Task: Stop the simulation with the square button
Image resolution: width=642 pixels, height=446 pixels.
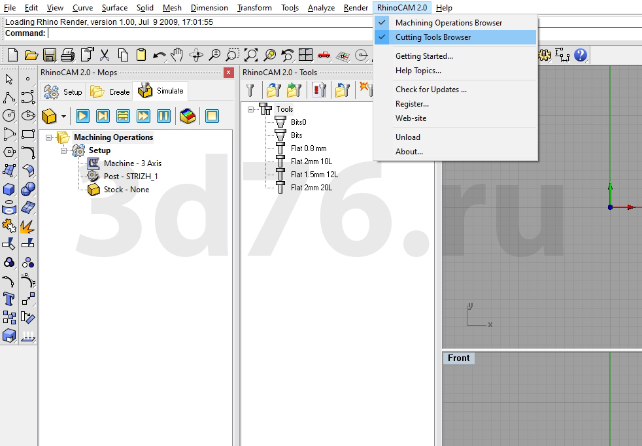Action: (212, 116)
